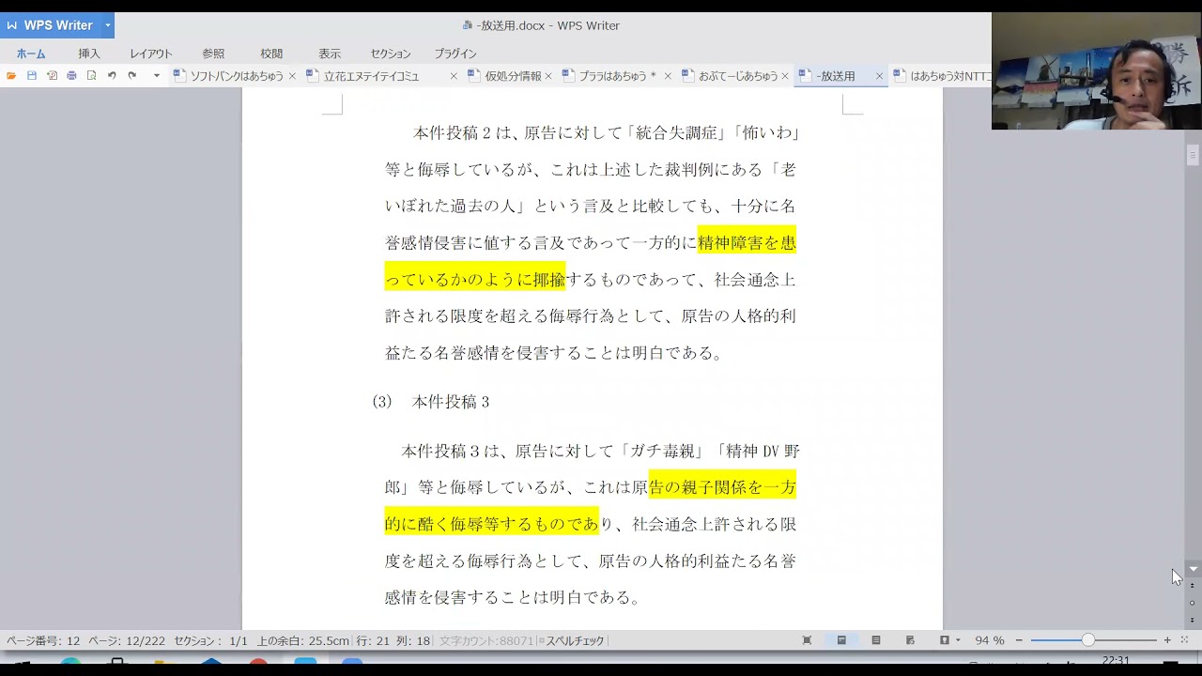
Task: Open the ホーム ribbon tab
Action: [31, 54]
